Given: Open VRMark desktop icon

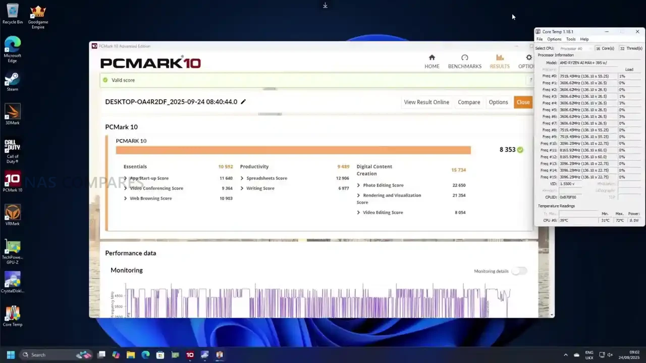Looking at the screenshot, I should (x=12, y=213).
